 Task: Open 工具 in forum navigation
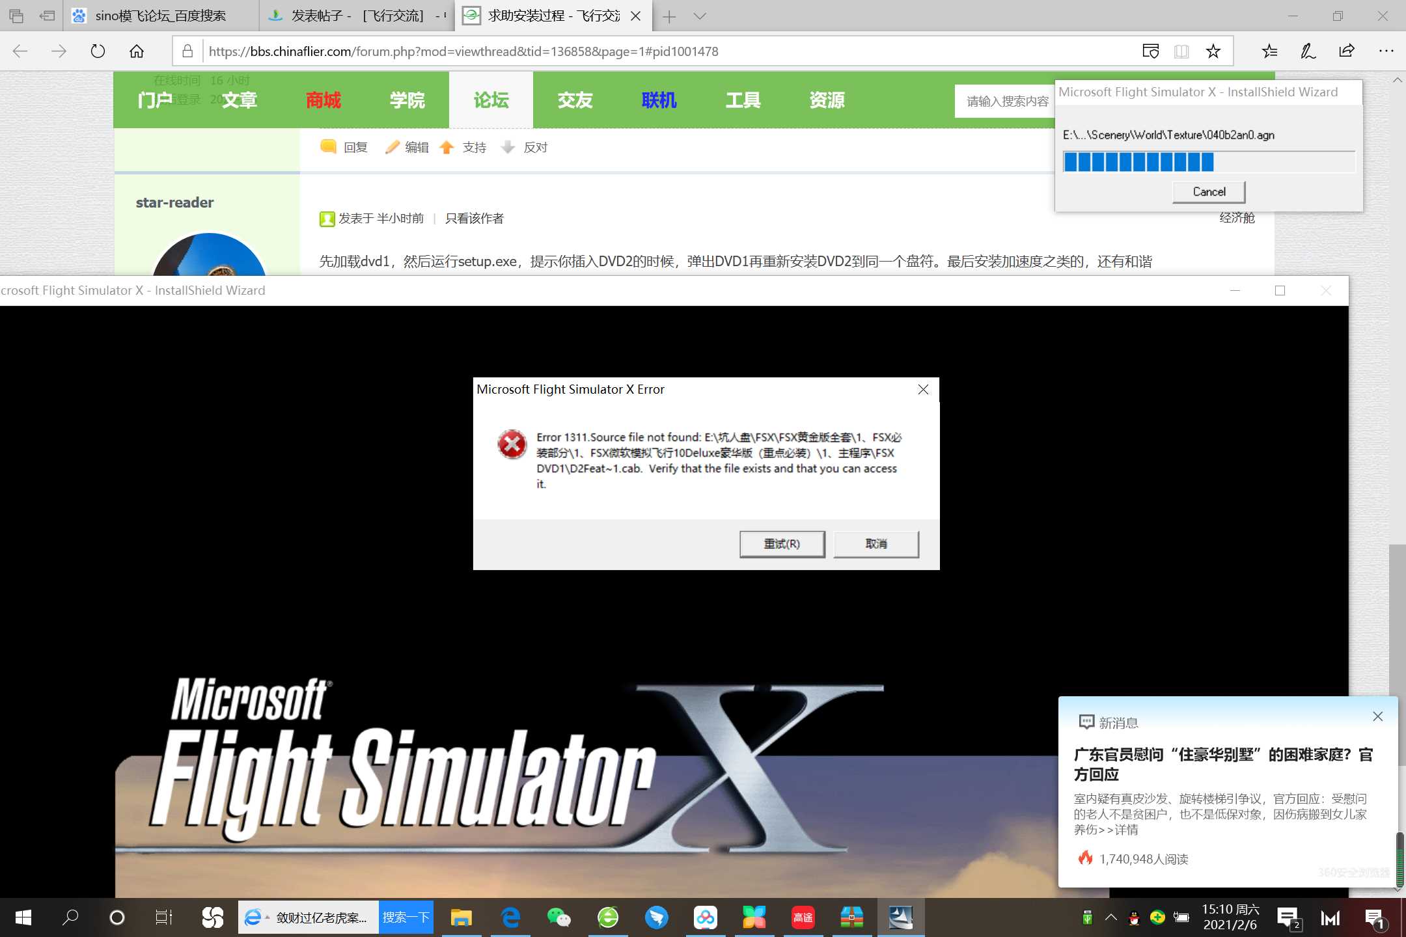pyautogui.click(x=743, y=100)
